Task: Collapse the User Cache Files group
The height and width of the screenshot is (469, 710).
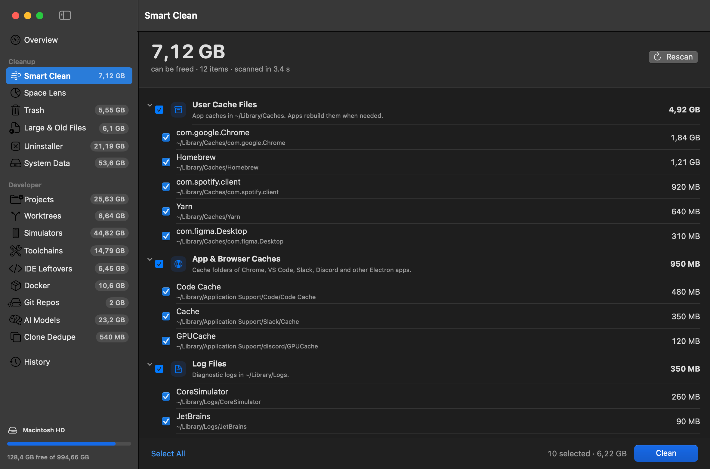Action: (150, 105)
